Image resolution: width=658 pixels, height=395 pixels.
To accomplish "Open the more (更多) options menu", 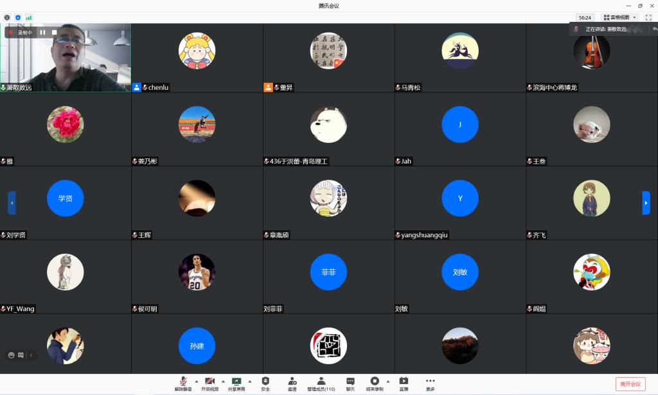I will pyautogui.click(x=430, y=383).
